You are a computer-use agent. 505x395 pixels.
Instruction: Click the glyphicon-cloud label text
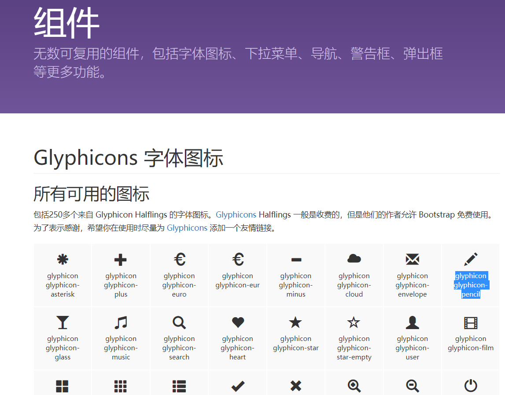coord(354,285)
